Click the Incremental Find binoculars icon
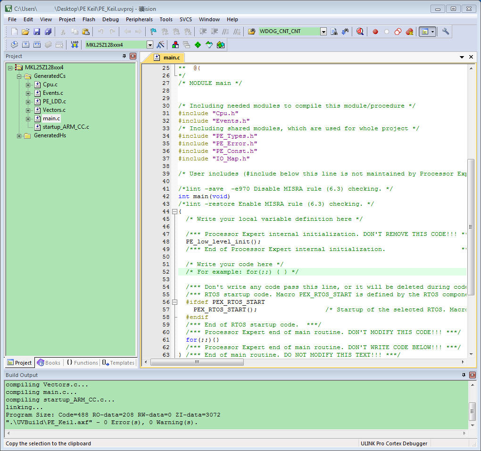This screenshot has height=451, width=481. 345,31
